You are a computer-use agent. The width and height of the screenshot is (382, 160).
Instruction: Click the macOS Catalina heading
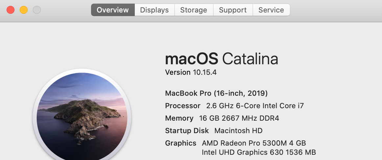(221, 59)
